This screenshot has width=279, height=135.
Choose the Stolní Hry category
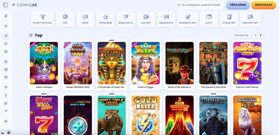pos(229,19)
